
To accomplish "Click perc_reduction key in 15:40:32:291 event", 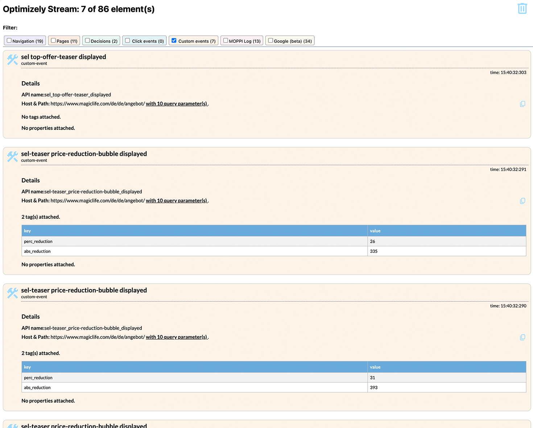I will [38, 241].
